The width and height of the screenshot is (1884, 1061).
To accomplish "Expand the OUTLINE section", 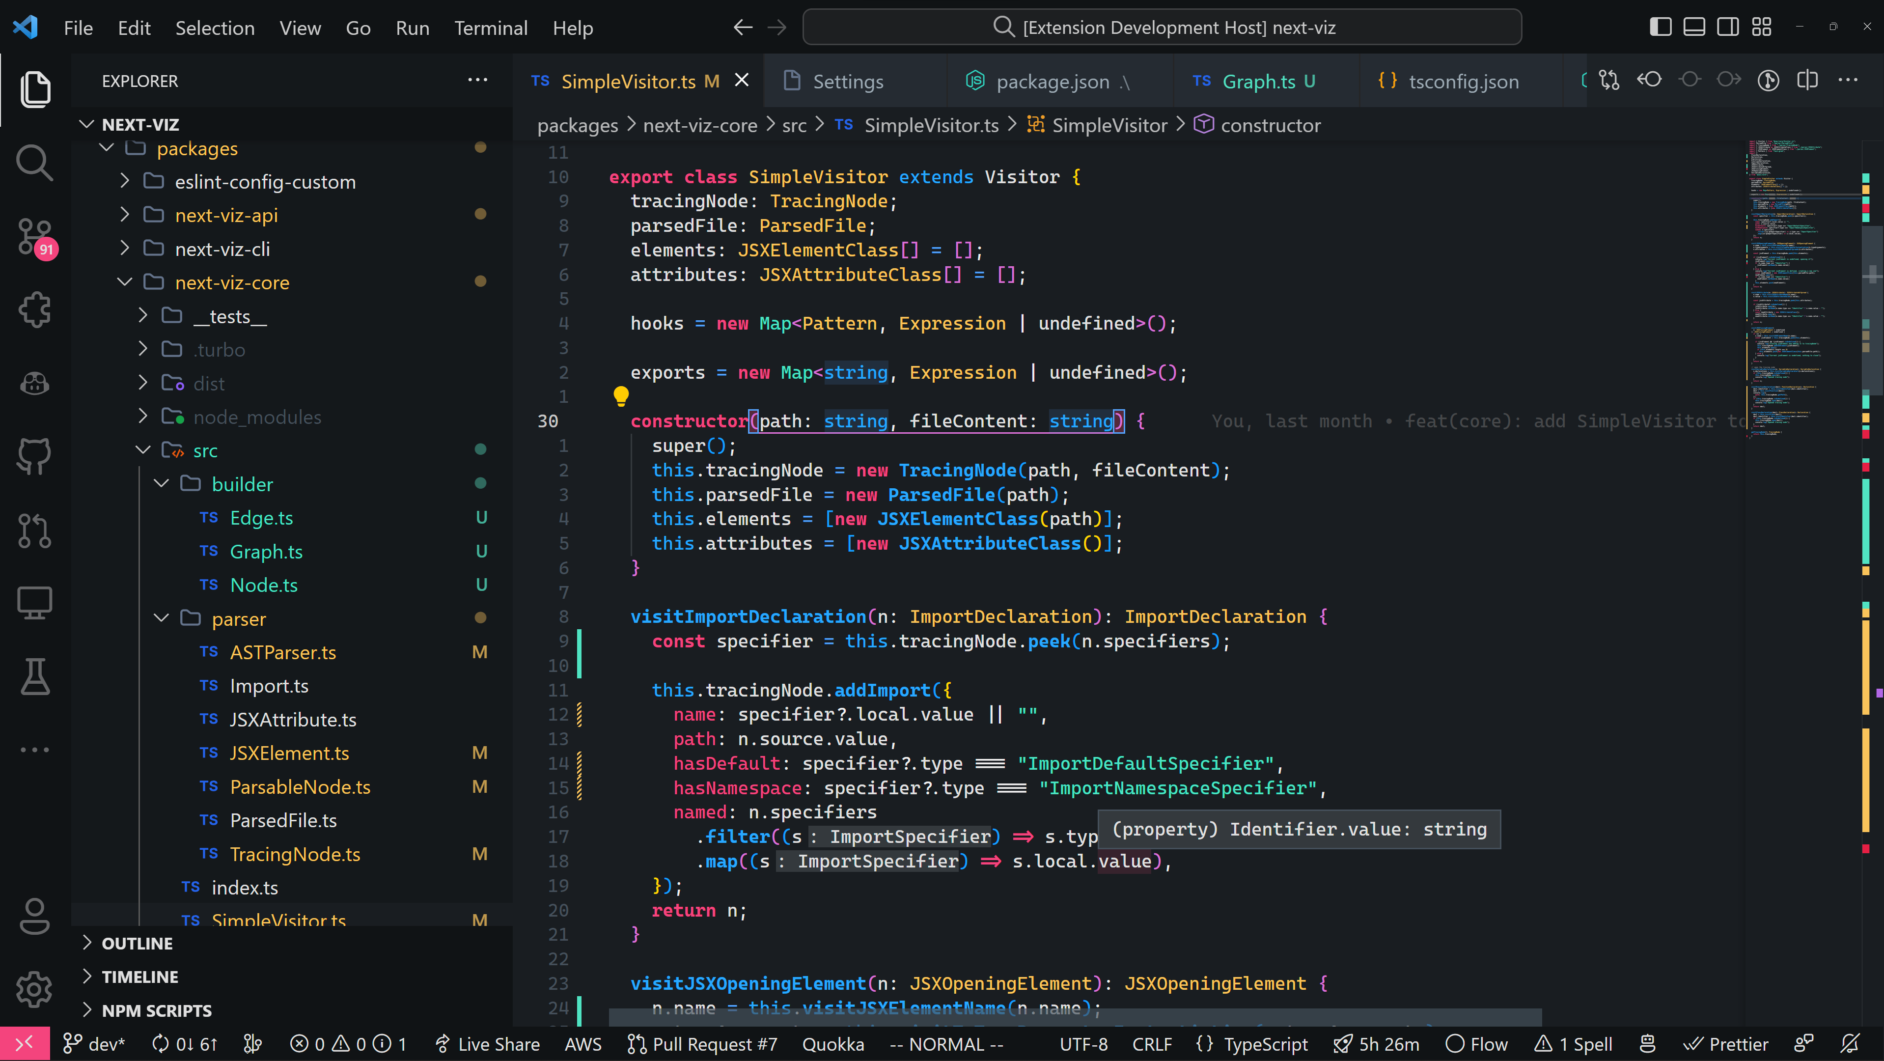I will (293, 943).
